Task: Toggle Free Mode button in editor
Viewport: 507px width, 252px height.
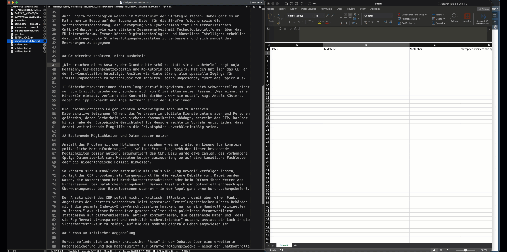Action: [257, 2]
